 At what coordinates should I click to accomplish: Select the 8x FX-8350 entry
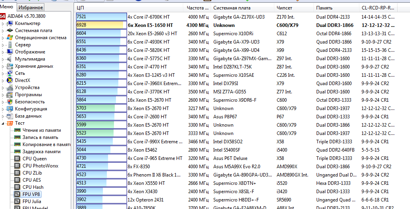pyautogui.click(x=139, y=167)
